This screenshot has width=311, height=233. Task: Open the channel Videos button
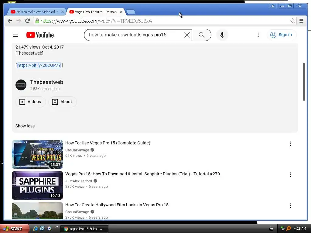[31, 102]
